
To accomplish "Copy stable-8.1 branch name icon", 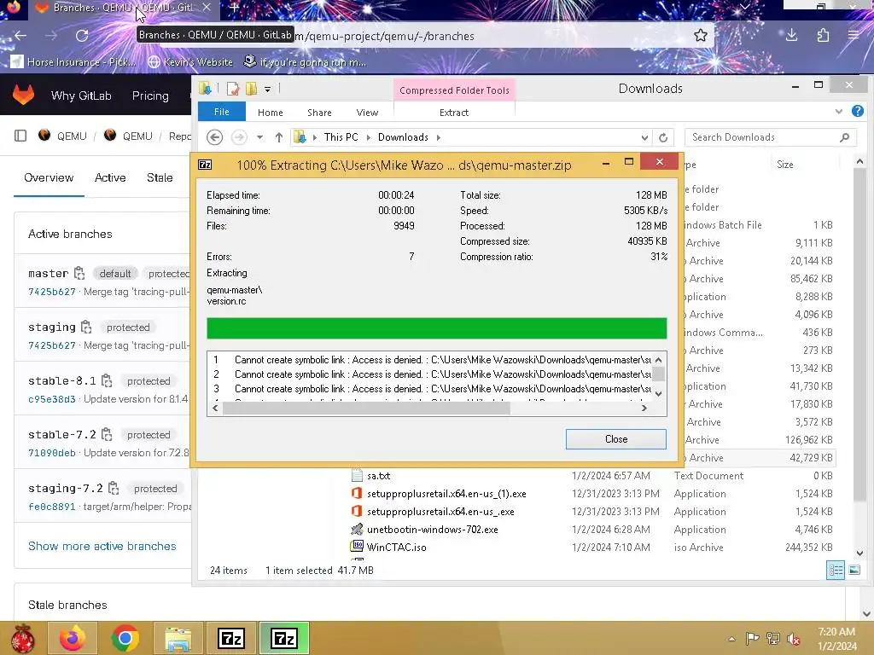I will pyautogui.click(x=107, y=381).
